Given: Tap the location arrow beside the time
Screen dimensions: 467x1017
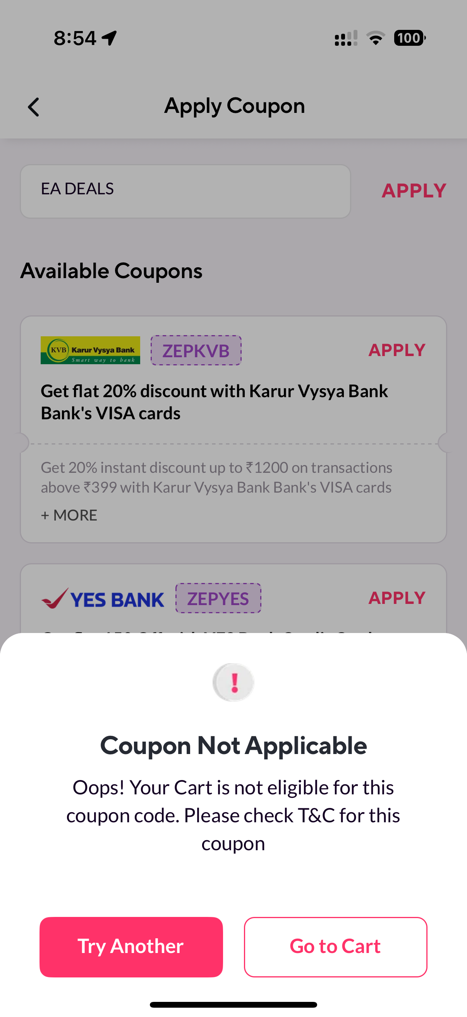Looking at the screenshot, I should coord(109,38).
